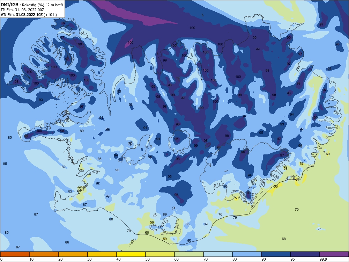Click the 99.9 tick label on color scale
The height and width of the screenshot is (262, 349).
click(323, 259)
